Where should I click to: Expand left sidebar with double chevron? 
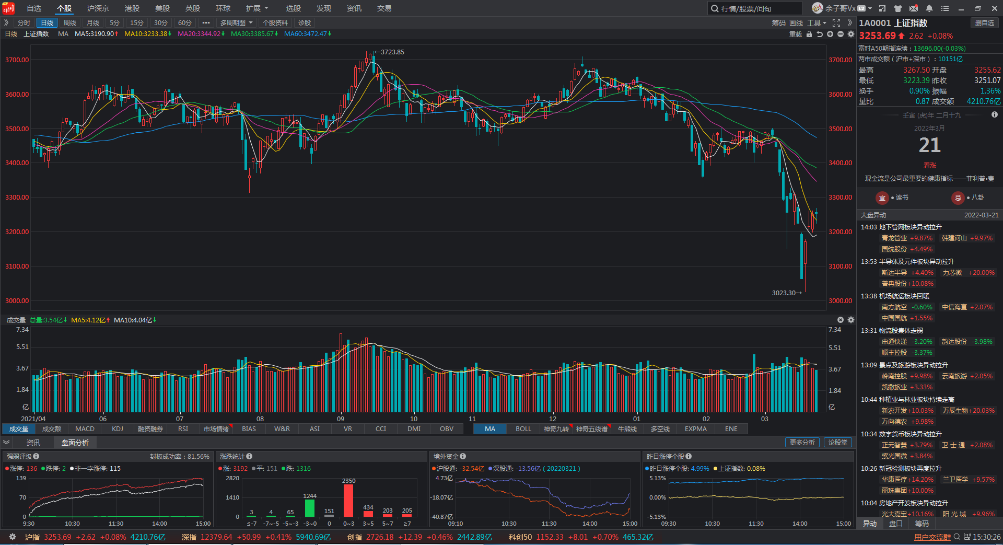click(x=6, y=23)
